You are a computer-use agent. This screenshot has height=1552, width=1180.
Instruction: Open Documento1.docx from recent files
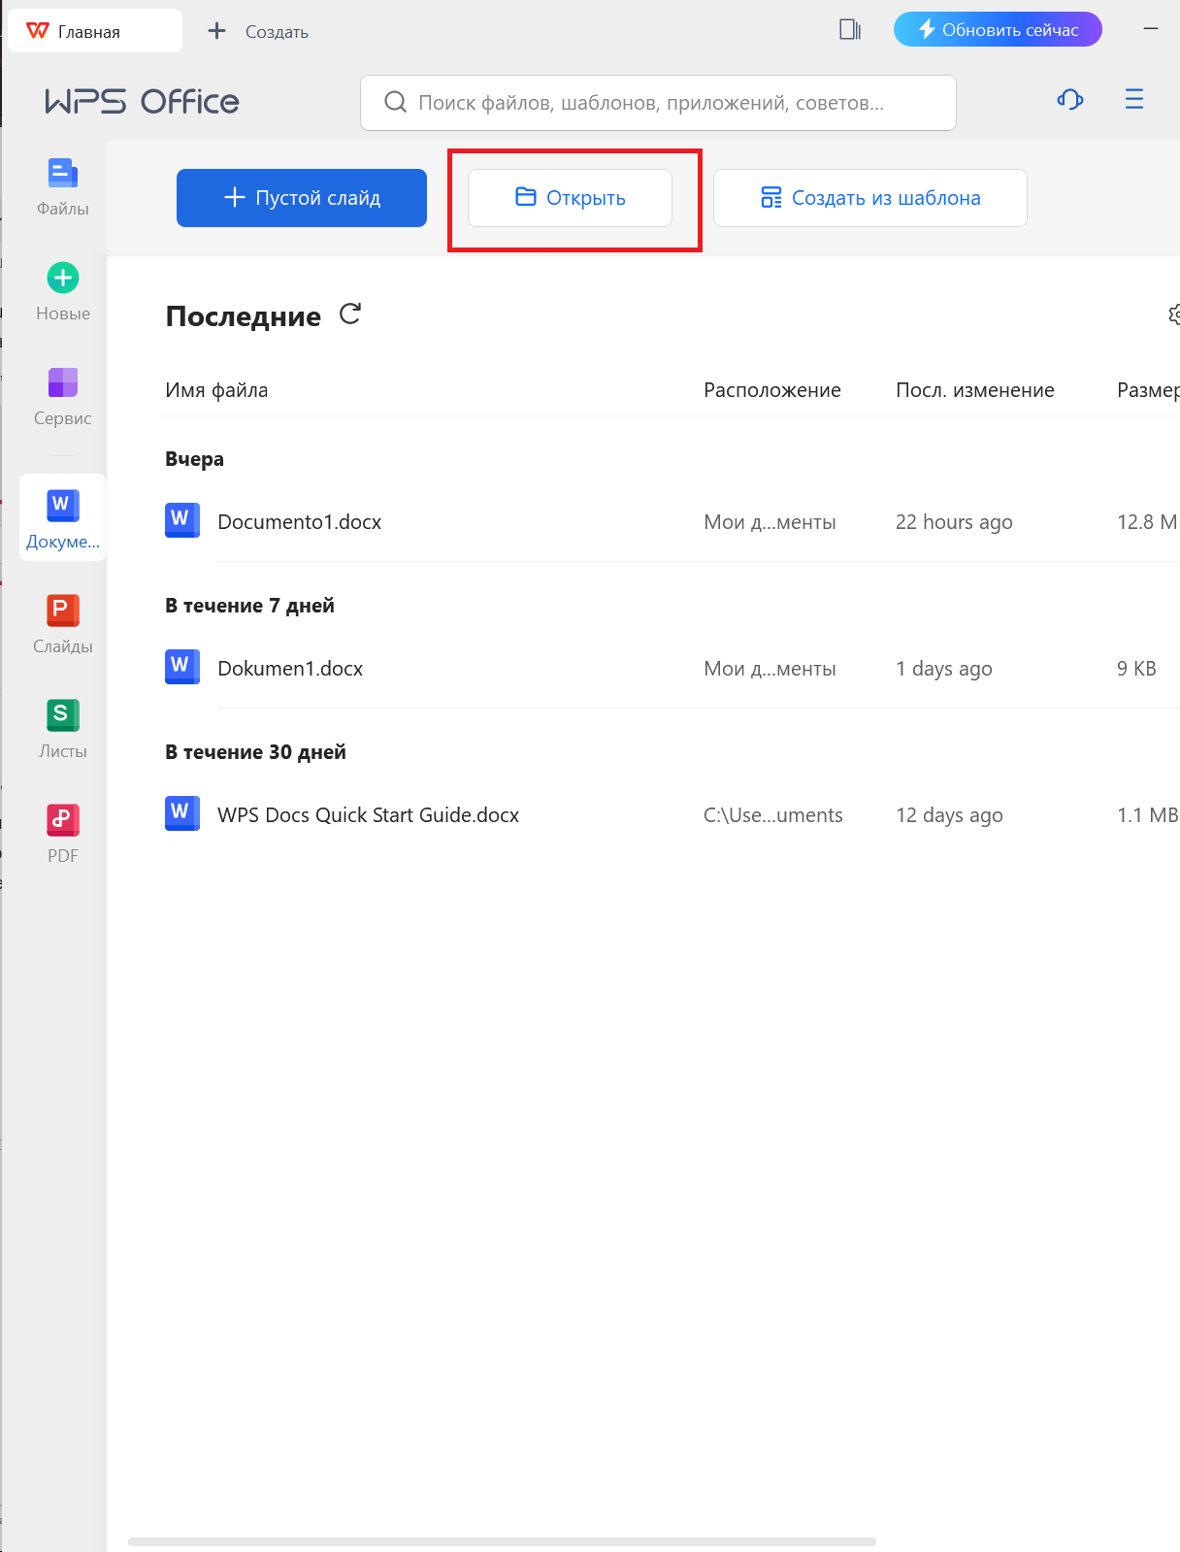[299, 522]
